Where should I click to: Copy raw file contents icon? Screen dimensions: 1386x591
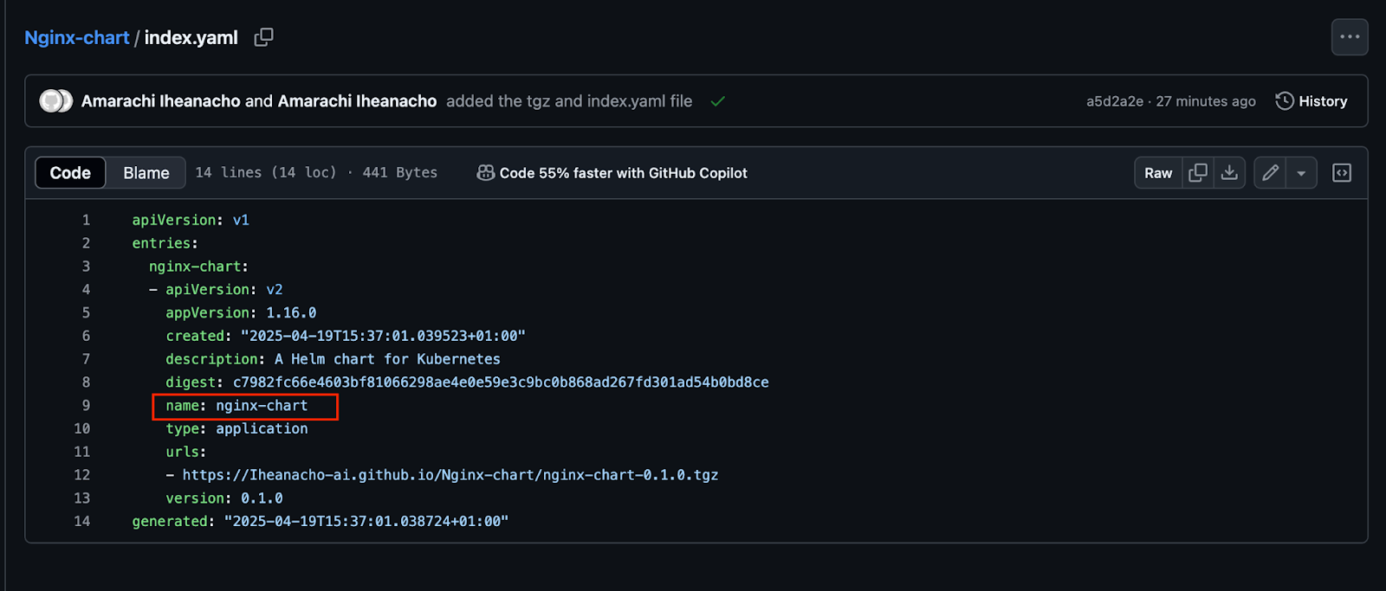point(1198,173)
